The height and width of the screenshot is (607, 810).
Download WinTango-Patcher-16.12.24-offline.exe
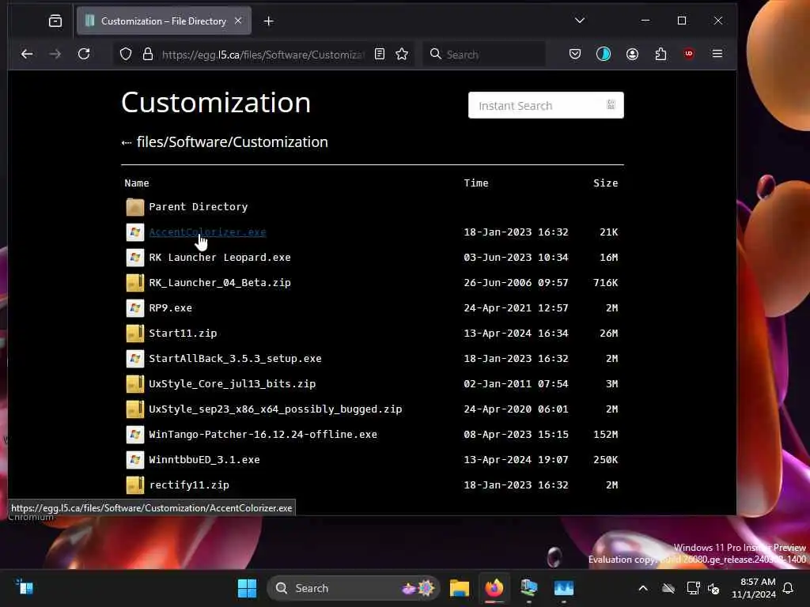(x=263, y=435)
